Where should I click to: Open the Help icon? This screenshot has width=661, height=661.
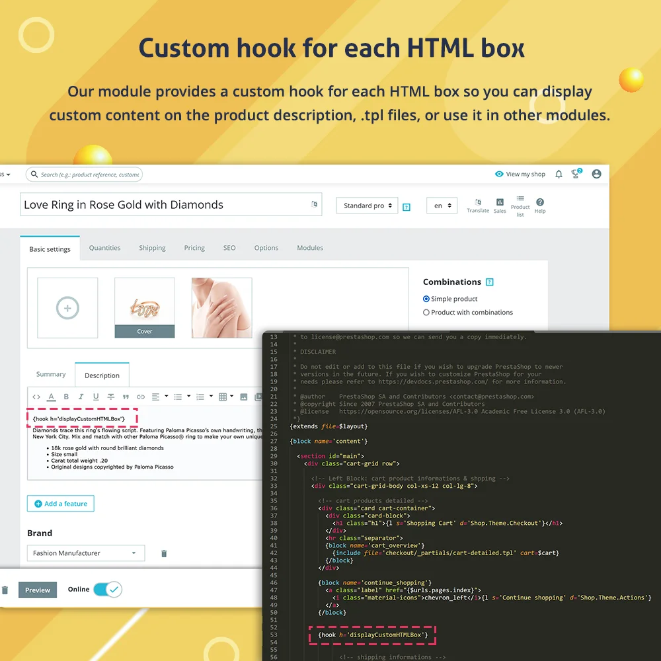pyautogui.click(x=540, y=205)
